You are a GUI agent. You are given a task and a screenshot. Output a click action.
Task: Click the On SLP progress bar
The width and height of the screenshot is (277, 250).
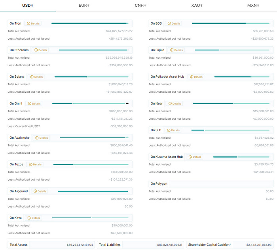230,130
